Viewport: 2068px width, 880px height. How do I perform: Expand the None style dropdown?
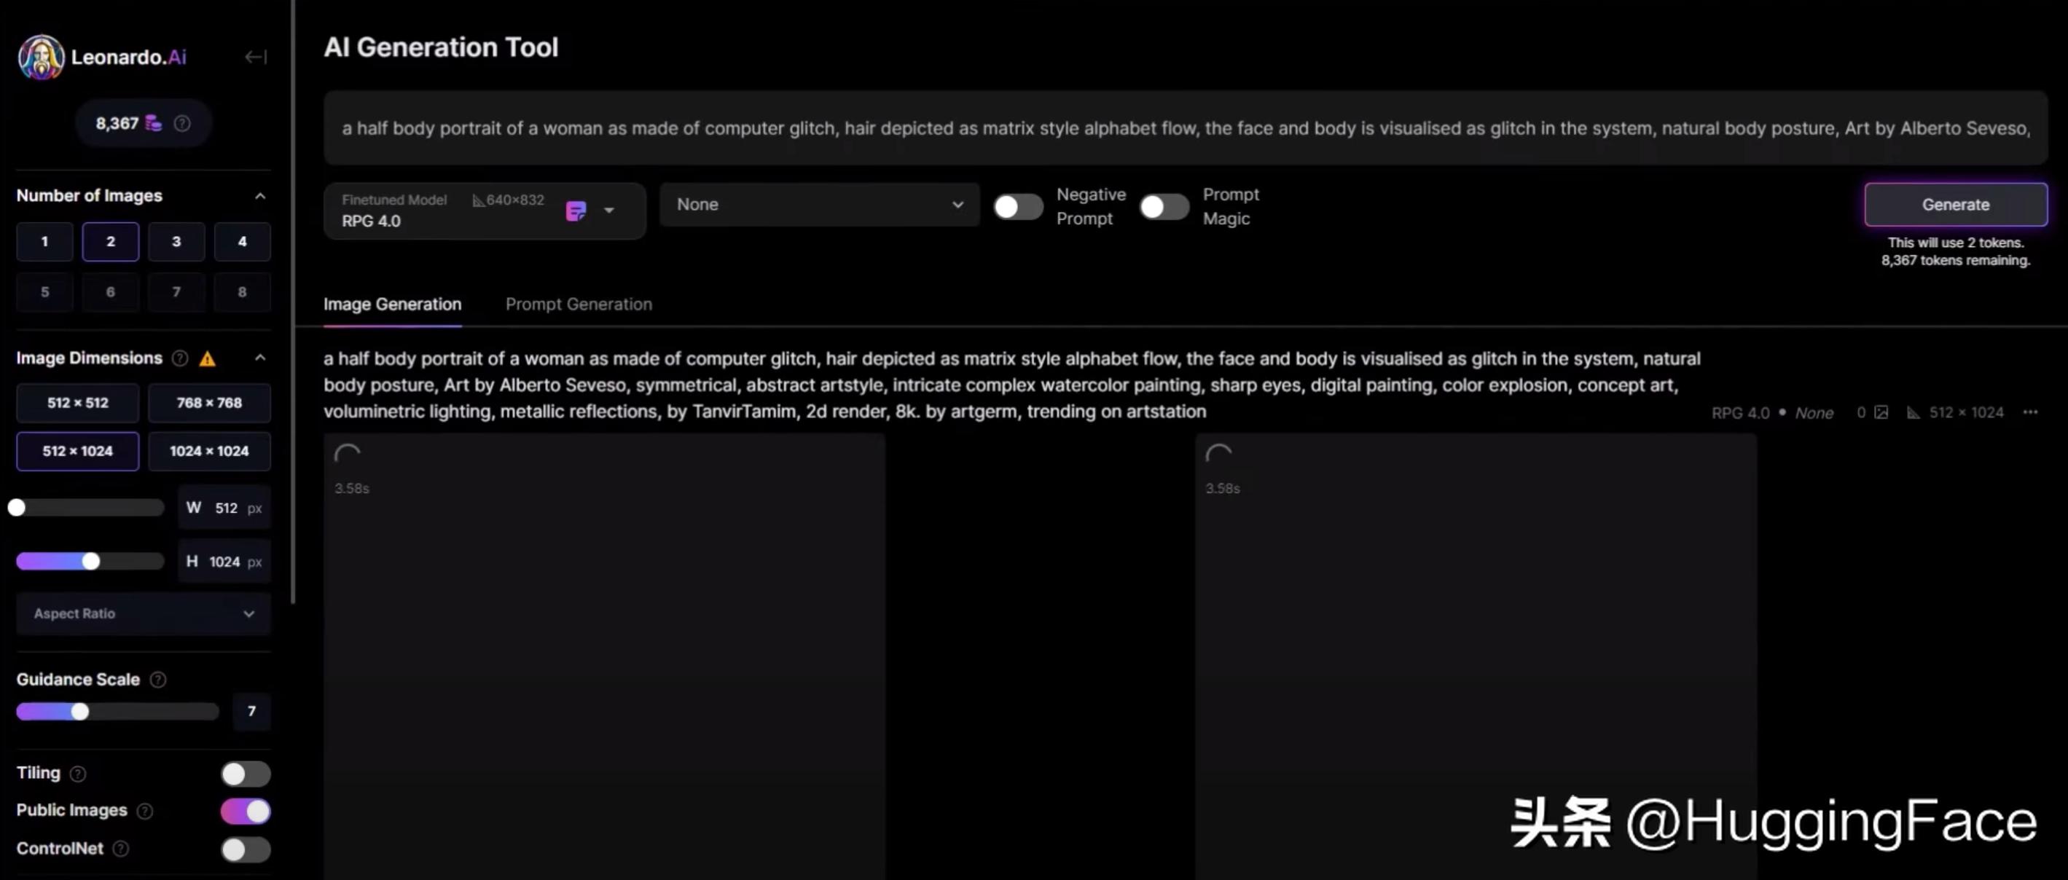816,205
